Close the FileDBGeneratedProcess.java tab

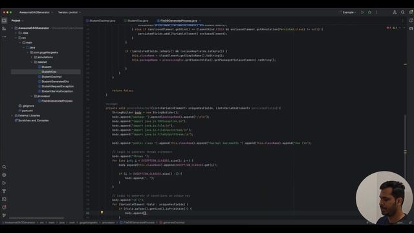click(200, 21)
